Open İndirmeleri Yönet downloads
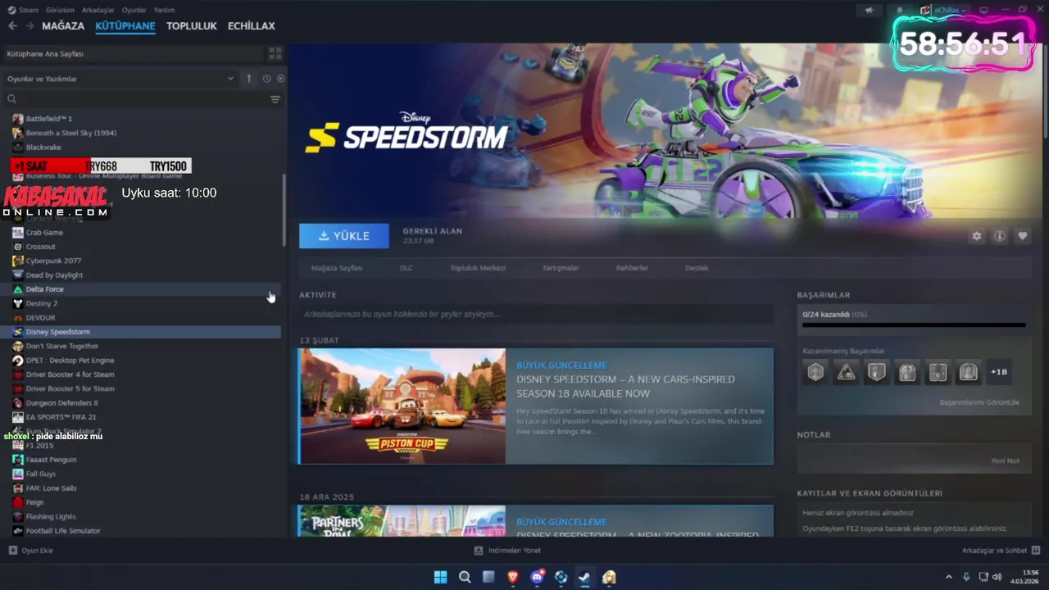 click(508, 551)
